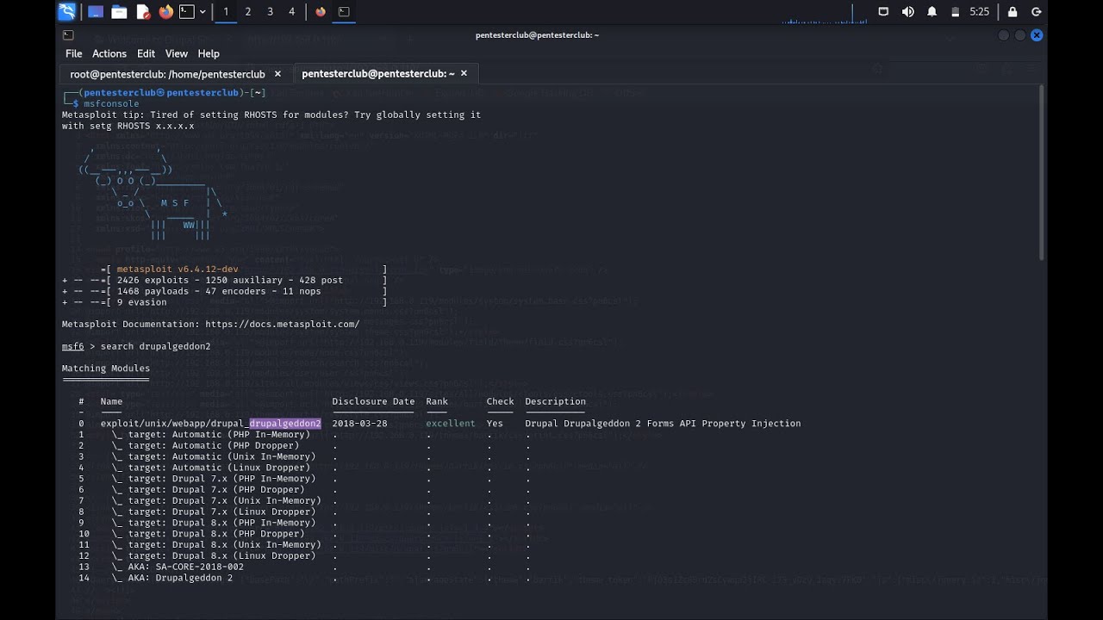Click 'Drupal Drupalgeddon 2 Forms API Property Injection'
This screenshot has width=1103, height=620.
point(663,424)
